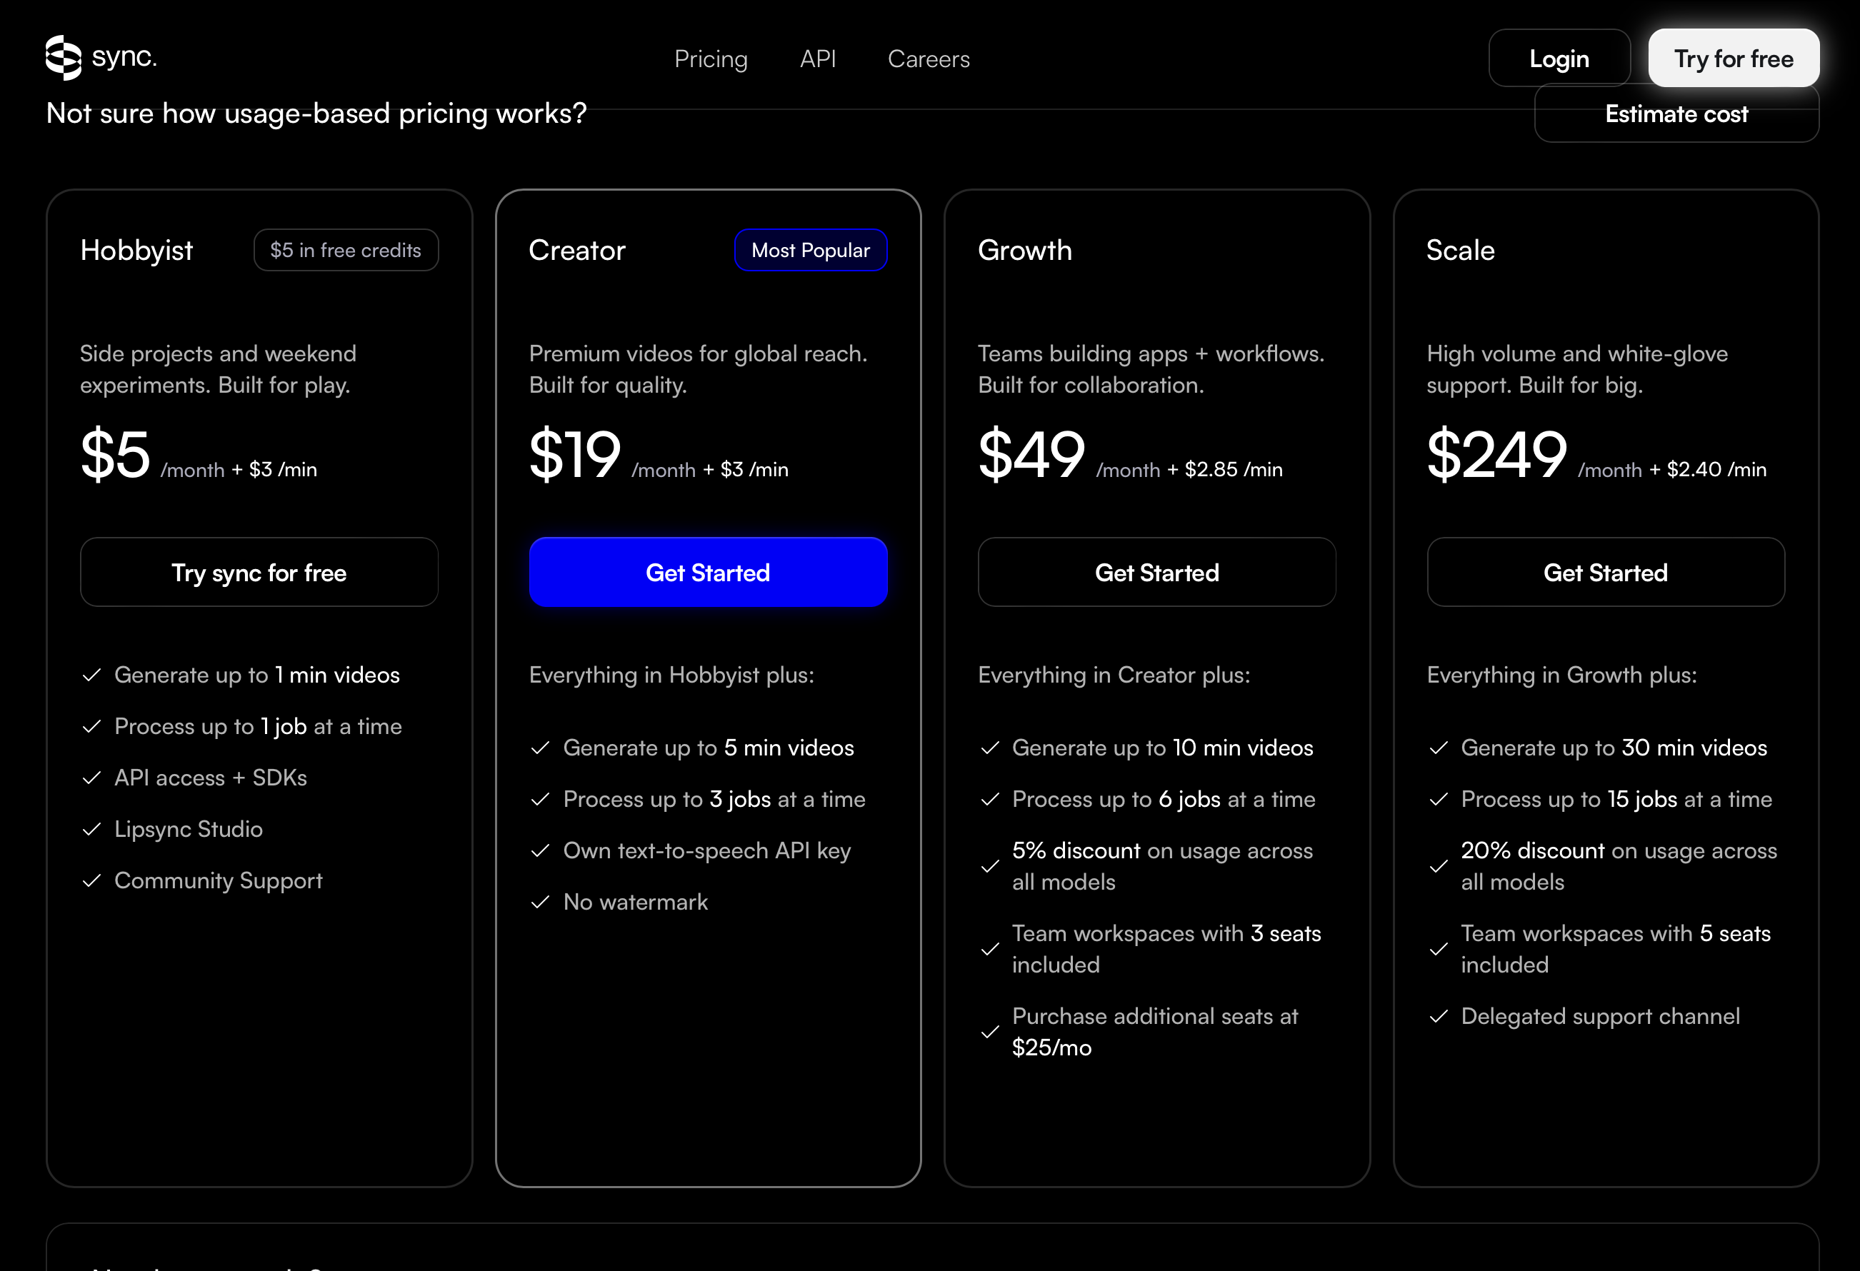The height and width of the screenshot is (1271, 1860).
Task: Click checkmark next to 5% discount feature
Action: click(x=990, y=866)
